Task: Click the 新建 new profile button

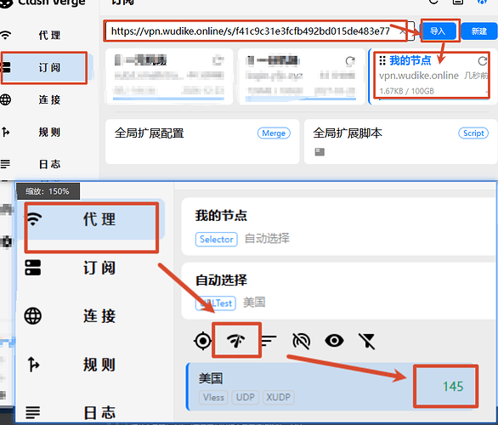Action: [x=479, y=31]
